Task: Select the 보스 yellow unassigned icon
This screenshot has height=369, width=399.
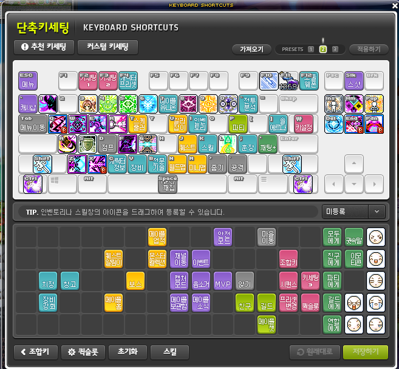Action: 135,281
